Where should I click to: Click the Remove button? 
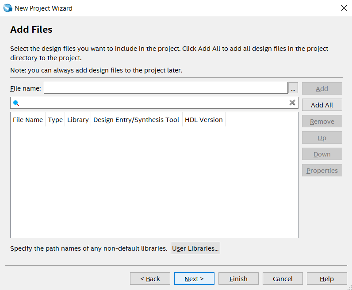[322, 122]
